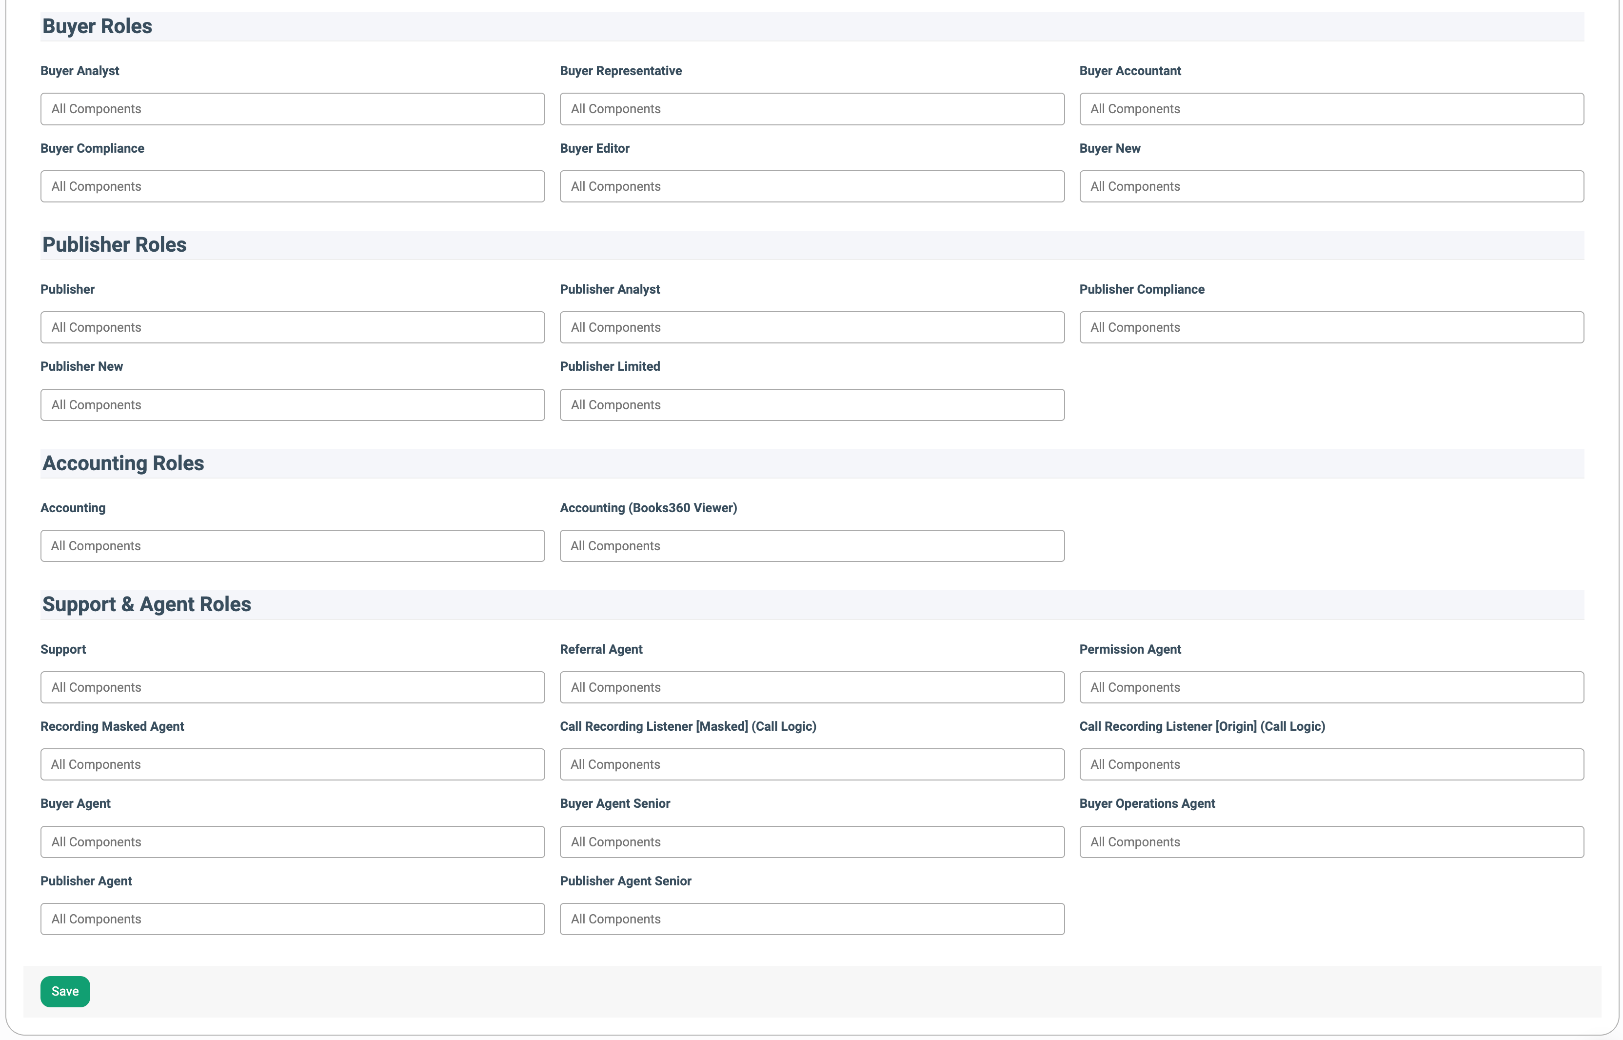This screenshot has width=1623, height=1040.
Task: Focus the Accounting components field
Action: pyautogui.click(x=292, y=546)
